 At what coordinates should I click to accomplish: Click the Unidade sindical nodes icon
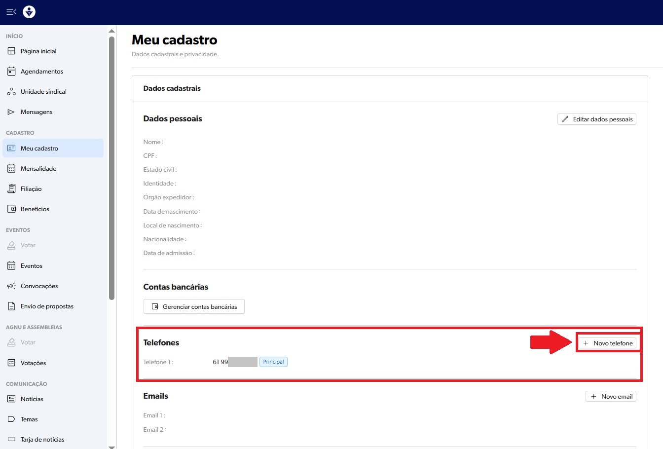pos(11,92)
